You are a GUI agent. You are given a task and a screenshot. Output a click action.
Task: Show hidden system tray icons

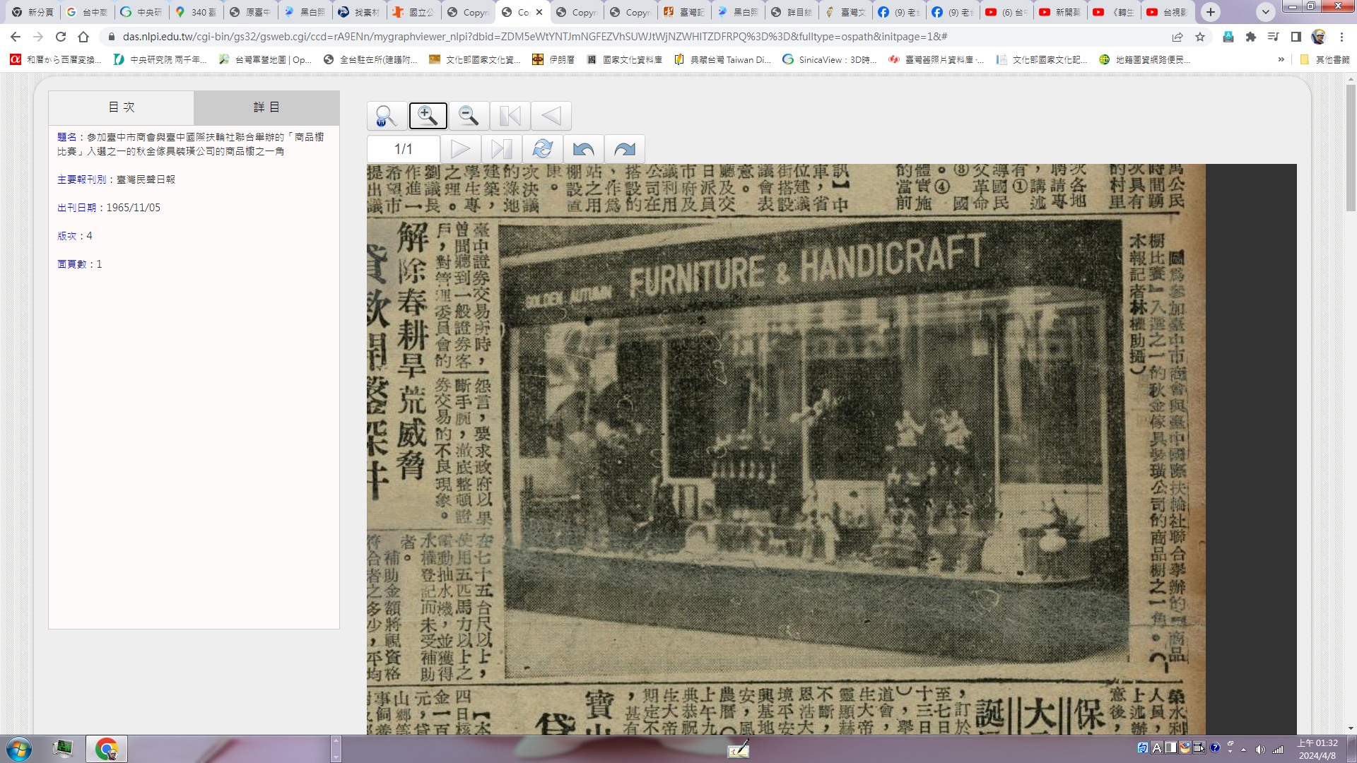pos(1244,750)
